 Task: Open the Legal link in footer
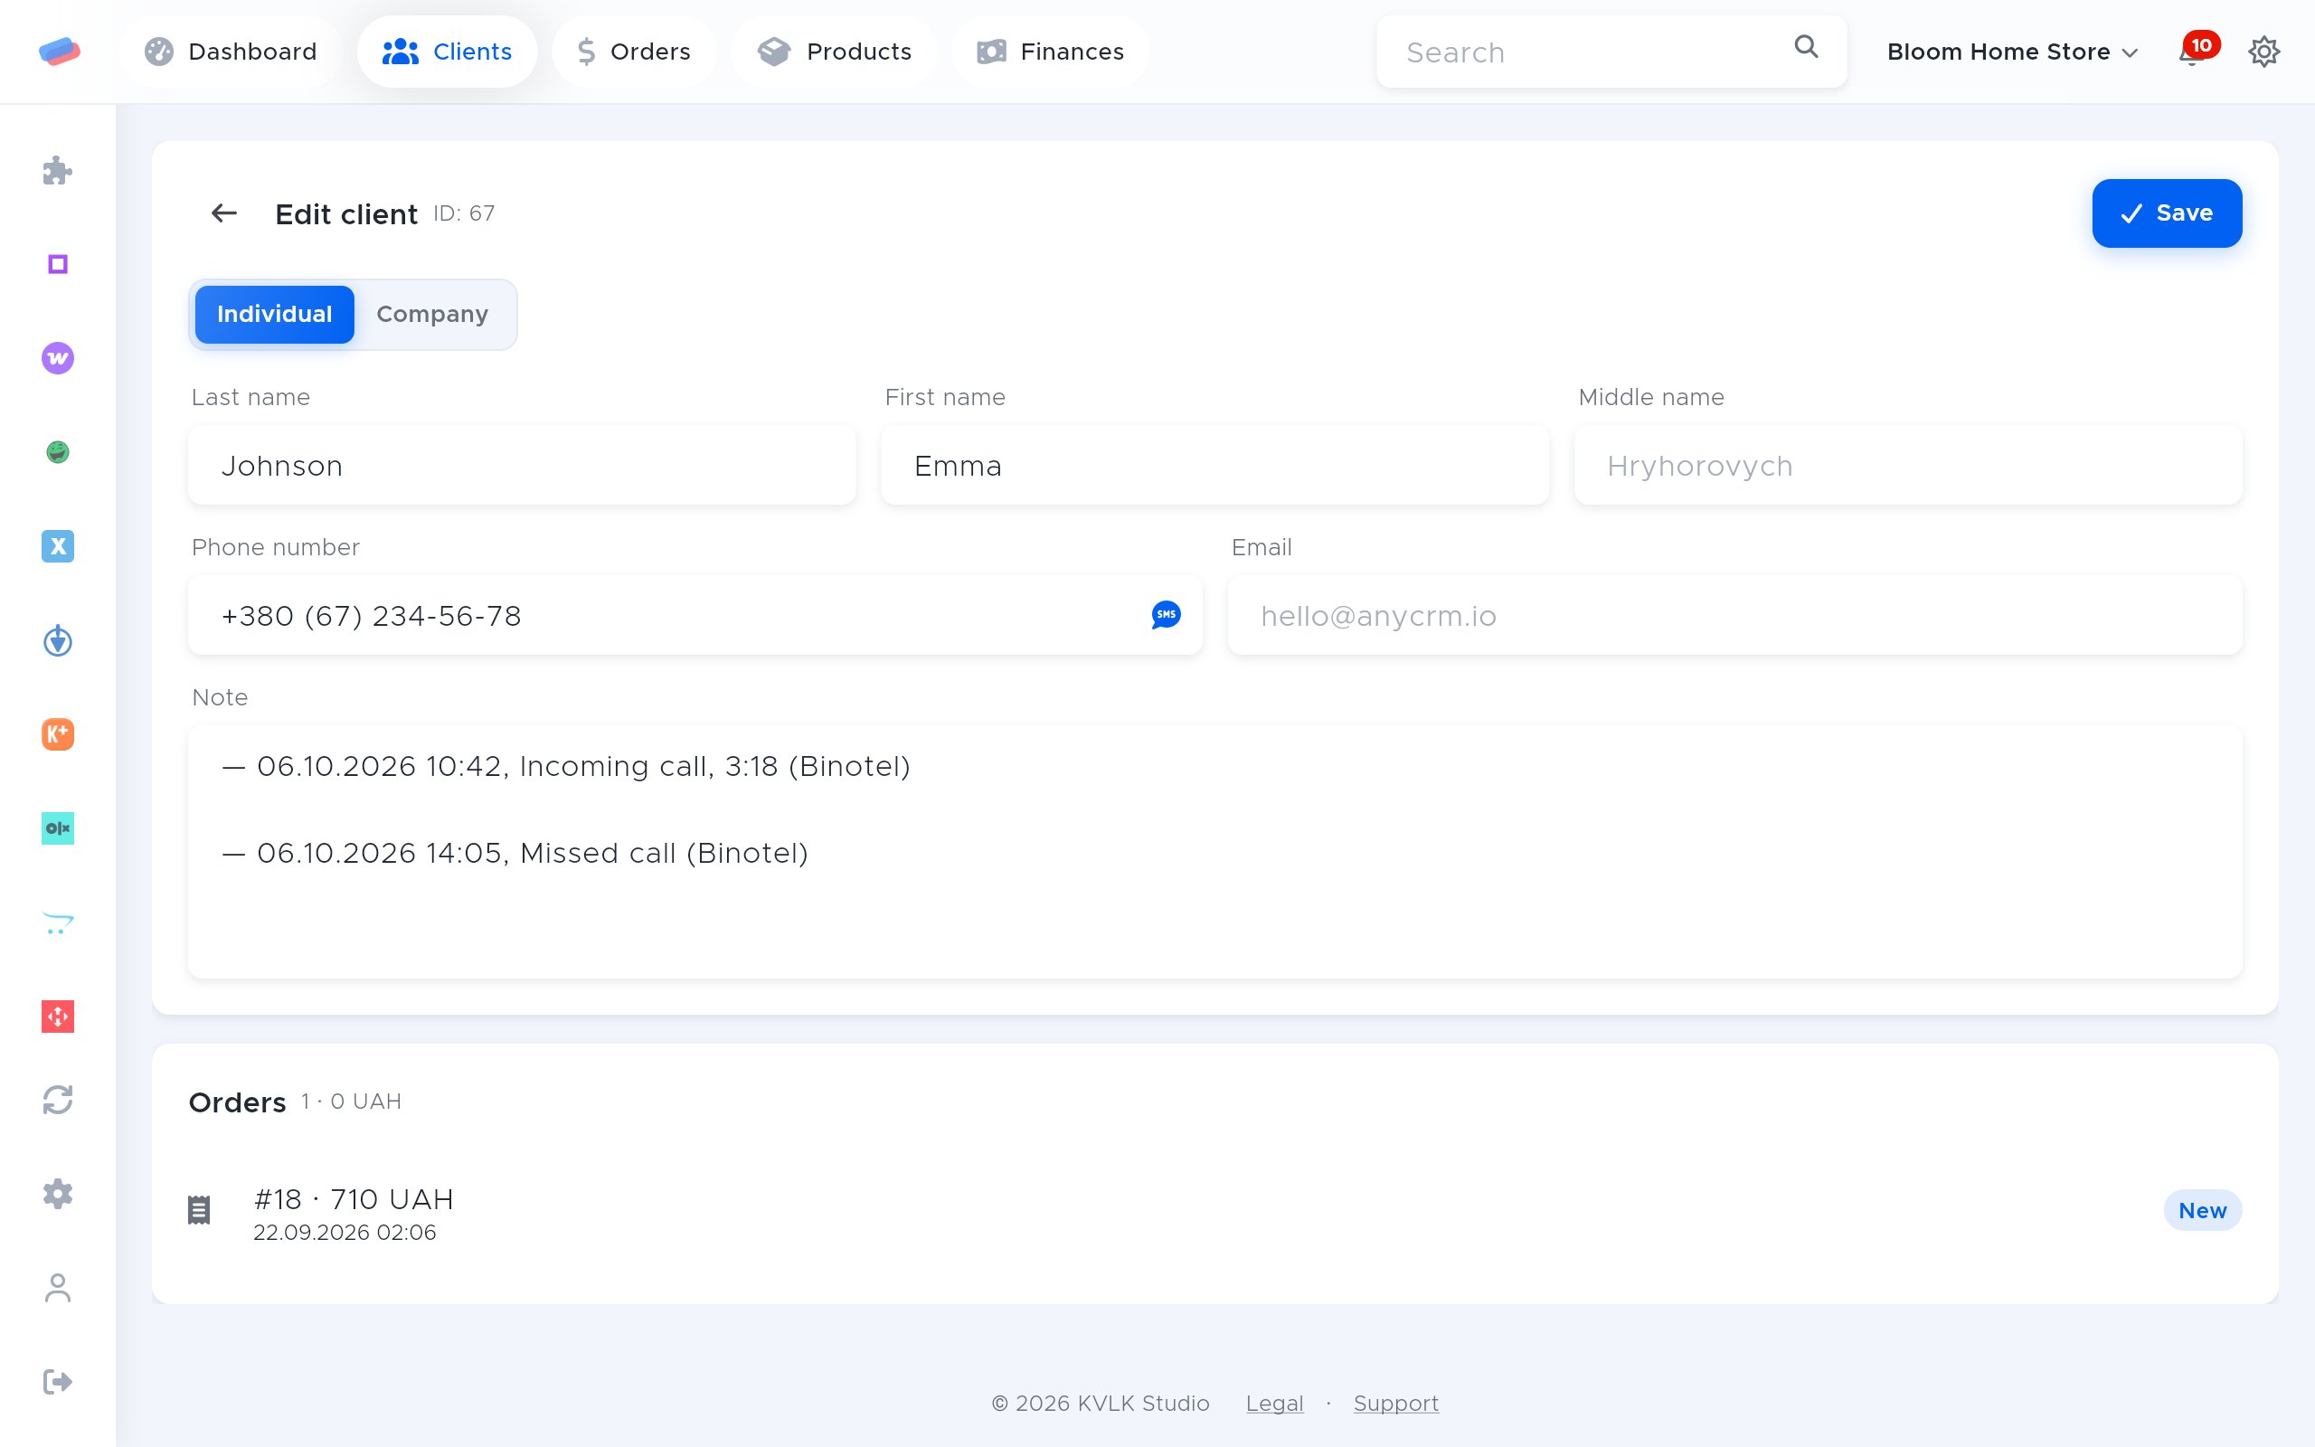(1274, 1403)
